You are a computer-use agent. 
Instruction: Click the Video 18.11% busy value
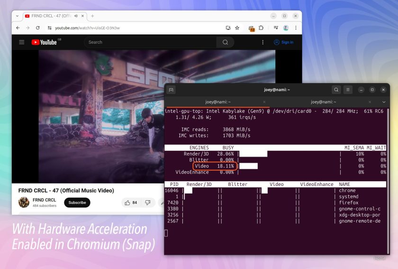click(x=226, y=166)
